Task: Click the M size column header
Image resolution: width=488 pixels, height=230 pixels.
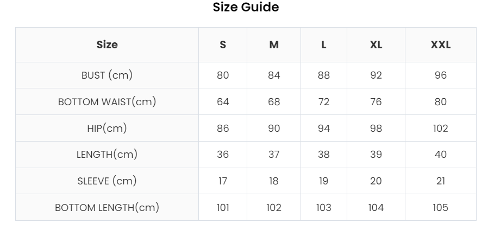Action: click(x=274, y=45)
